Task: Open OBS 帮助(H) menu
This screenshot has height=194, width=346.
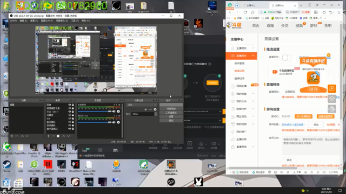Action: (x=85, y=20)
